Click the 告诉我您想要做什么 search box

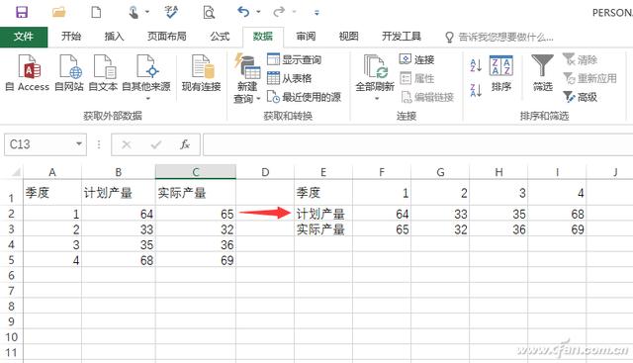499,38
